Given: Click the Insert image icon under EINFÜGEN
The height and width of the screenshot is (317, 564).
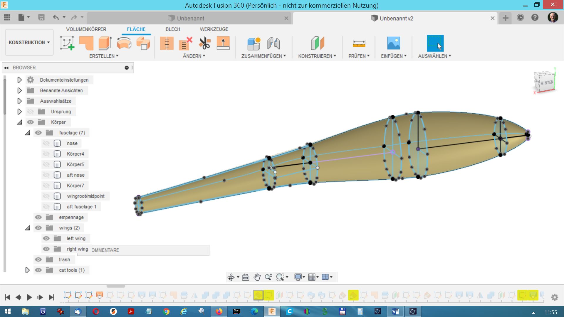Looking at the screenshot, I should [393, 43].
